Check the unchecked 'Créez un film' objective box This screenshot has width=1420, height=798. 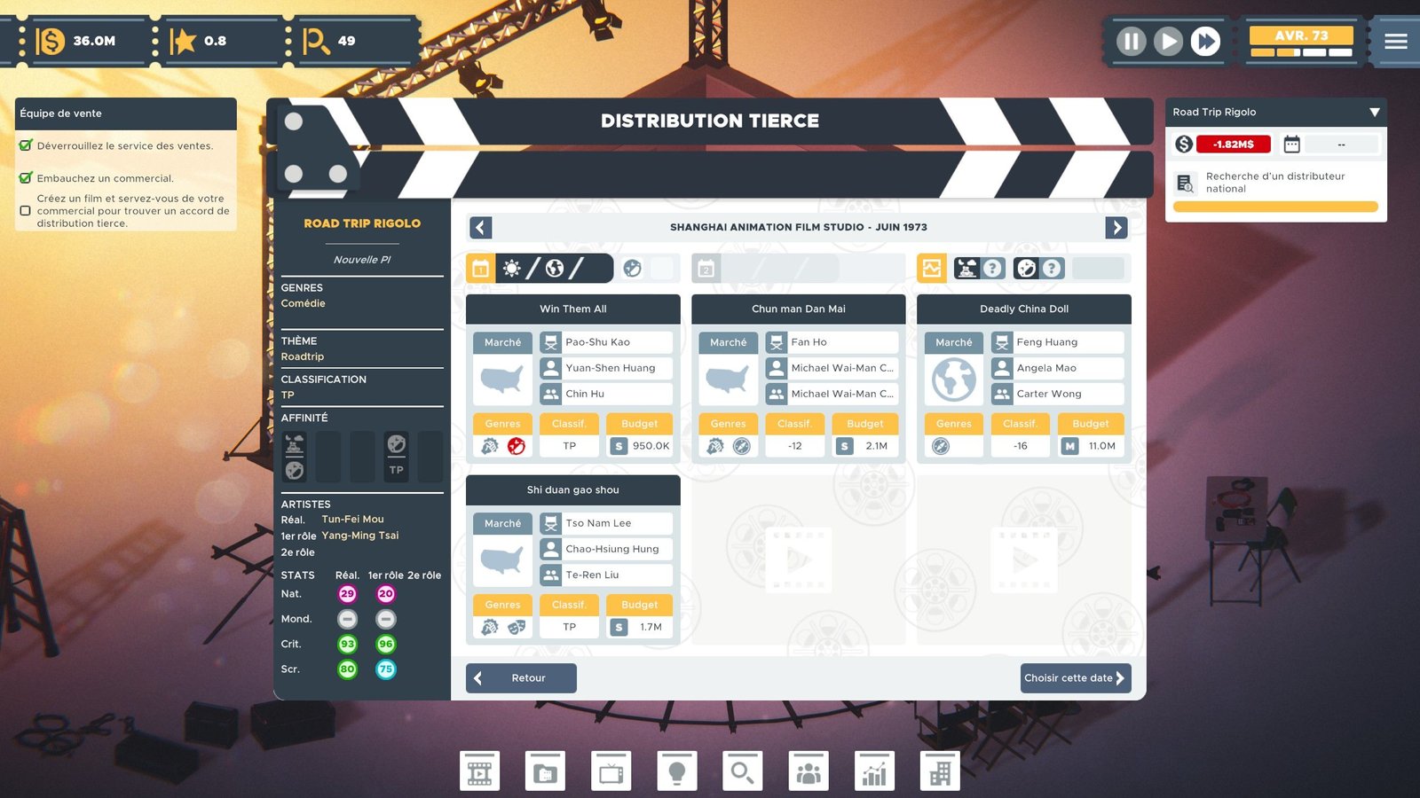click(x=26, y=211)
